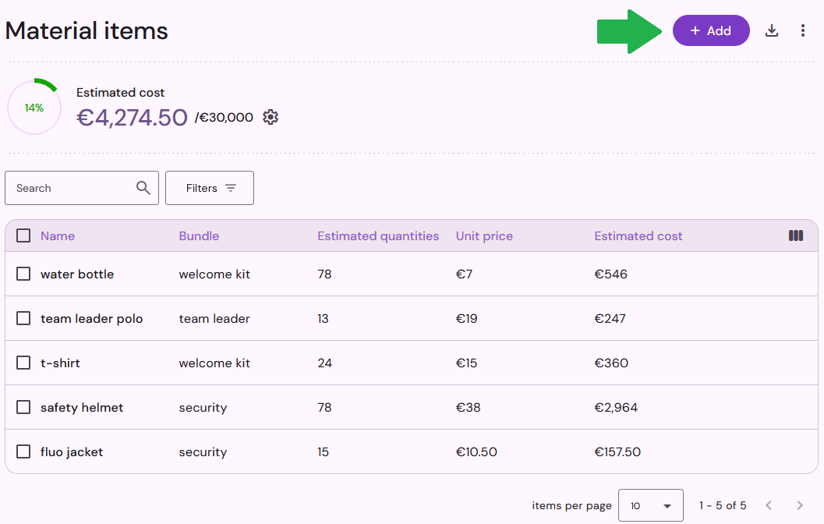The width and height of the screenshot is (824, 524).
Task: Click the €546 estimated cost cell
Action: click(610, 274)
